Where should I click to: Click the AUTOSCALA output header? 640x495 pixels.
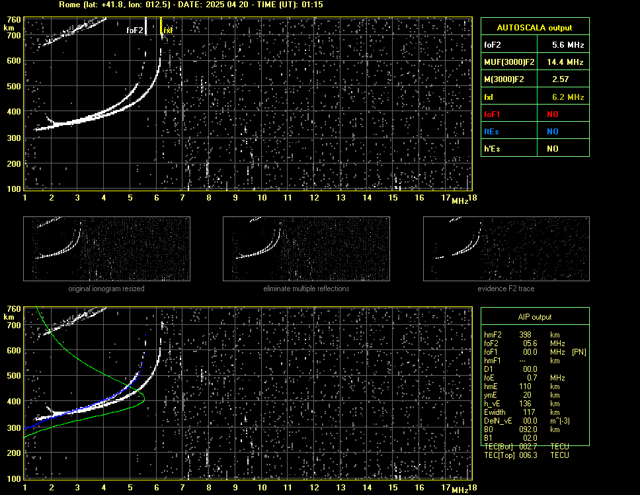534,28
